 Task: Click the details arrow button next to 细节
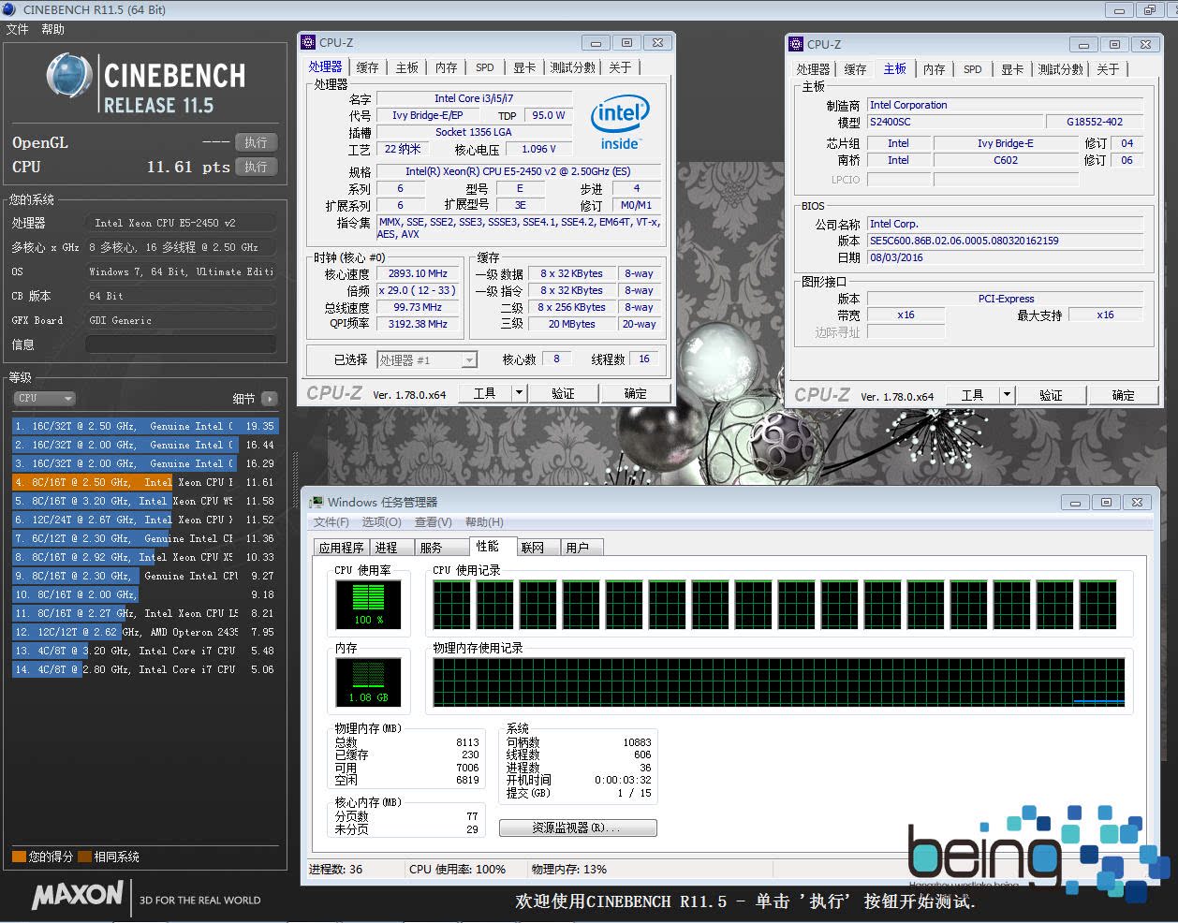270,399
